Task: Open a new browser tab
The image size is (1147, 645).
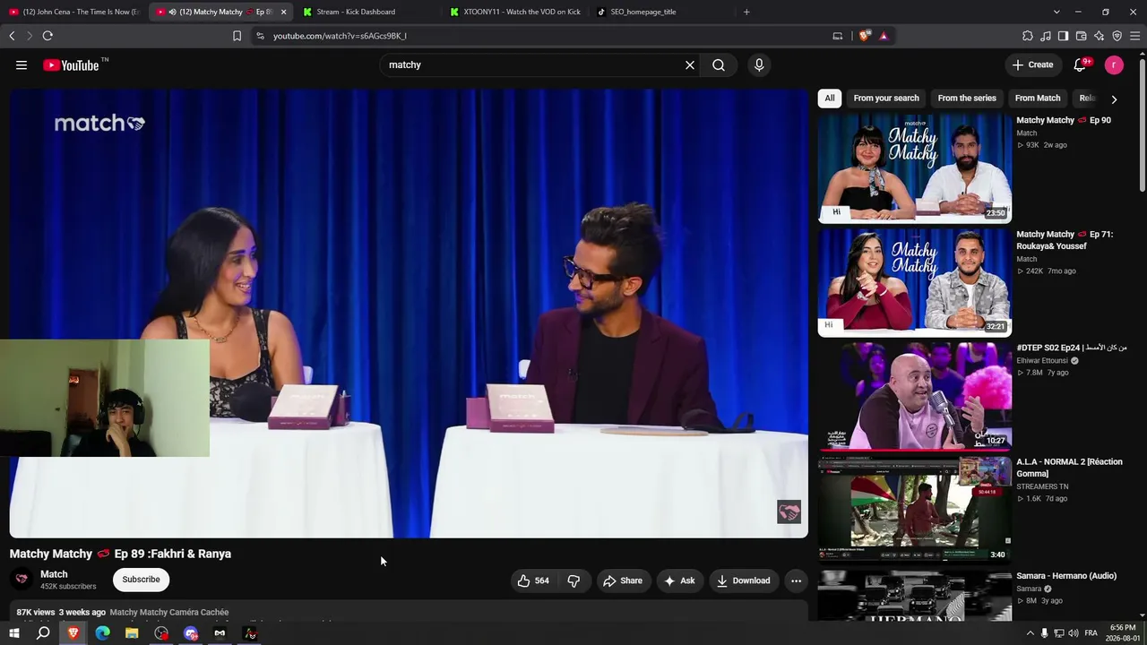Action: [x=746, y=12]
